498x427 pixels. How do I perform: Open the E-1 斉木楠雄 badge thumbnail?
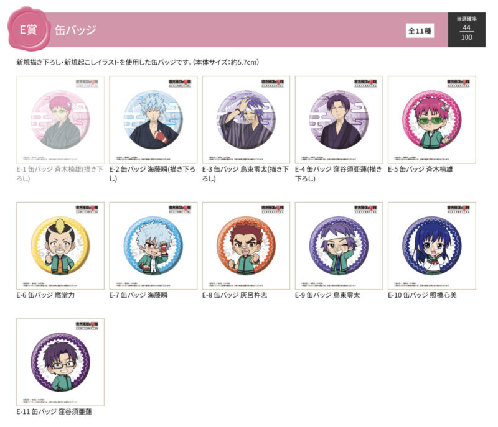tap(60, 120)
